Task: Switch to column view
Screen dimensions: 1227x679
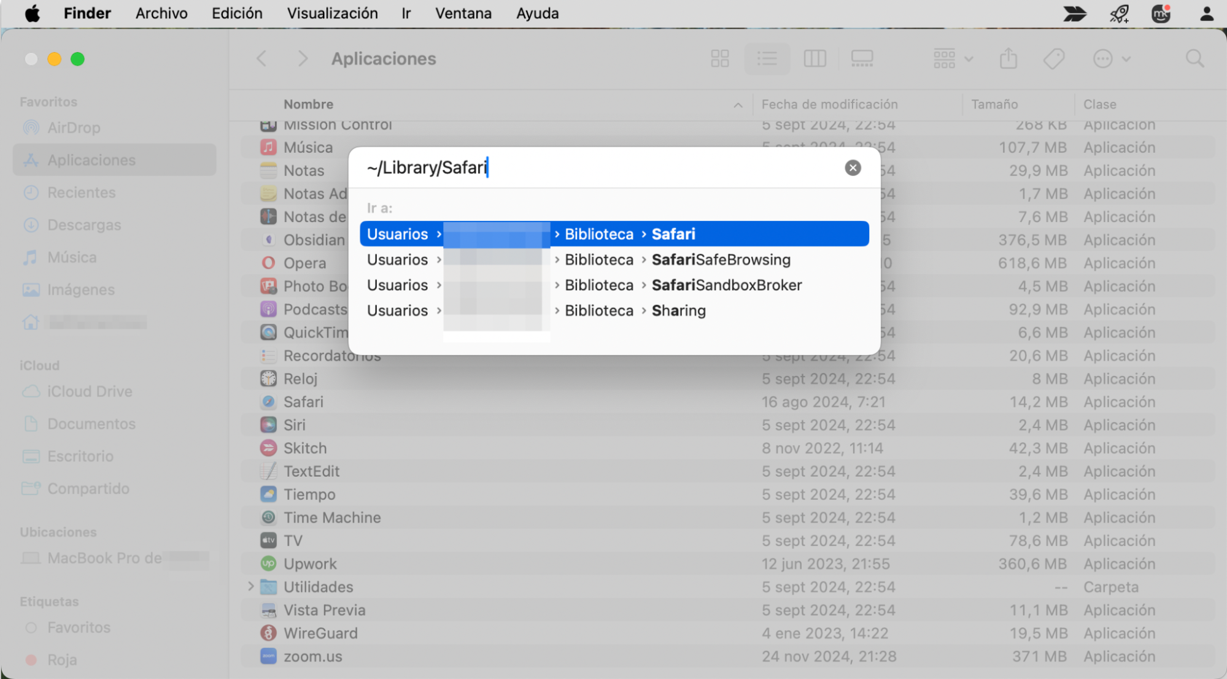Action: click(815, 59)
